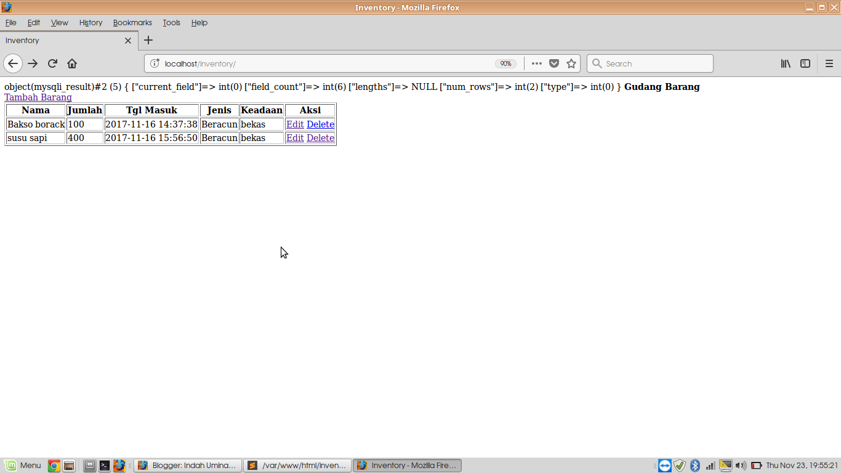841x473 pixels.
Task: Open the History menu
Action: tap(91, 23)
